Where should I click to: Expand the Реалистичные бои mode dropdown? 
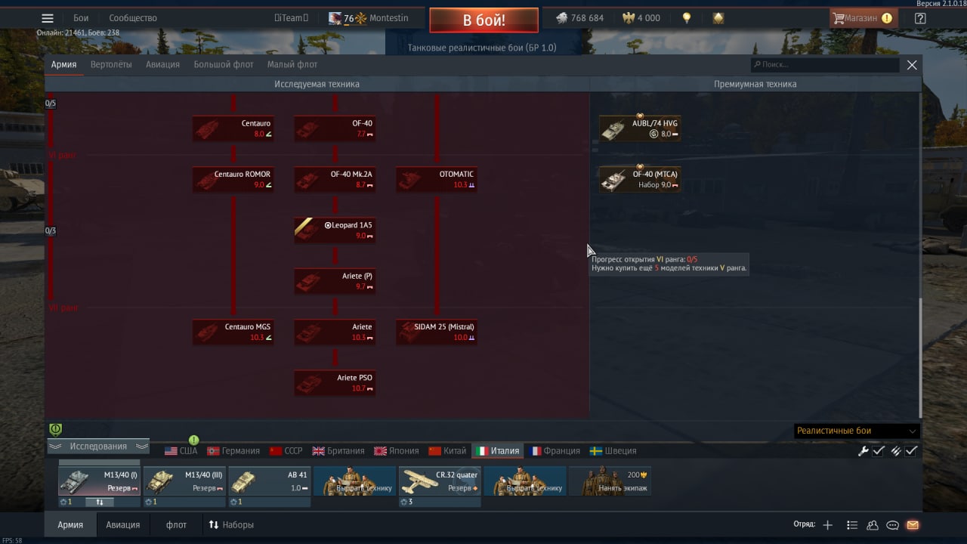click(857, 431)
